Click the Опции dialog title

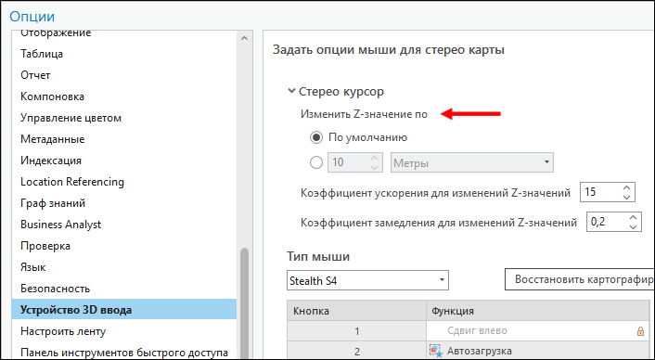point(32,17)
